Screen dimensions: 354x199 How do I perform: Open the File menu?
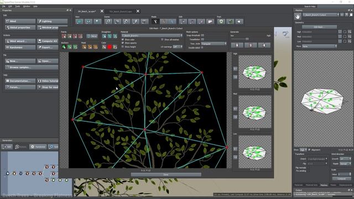pos(4,6)
